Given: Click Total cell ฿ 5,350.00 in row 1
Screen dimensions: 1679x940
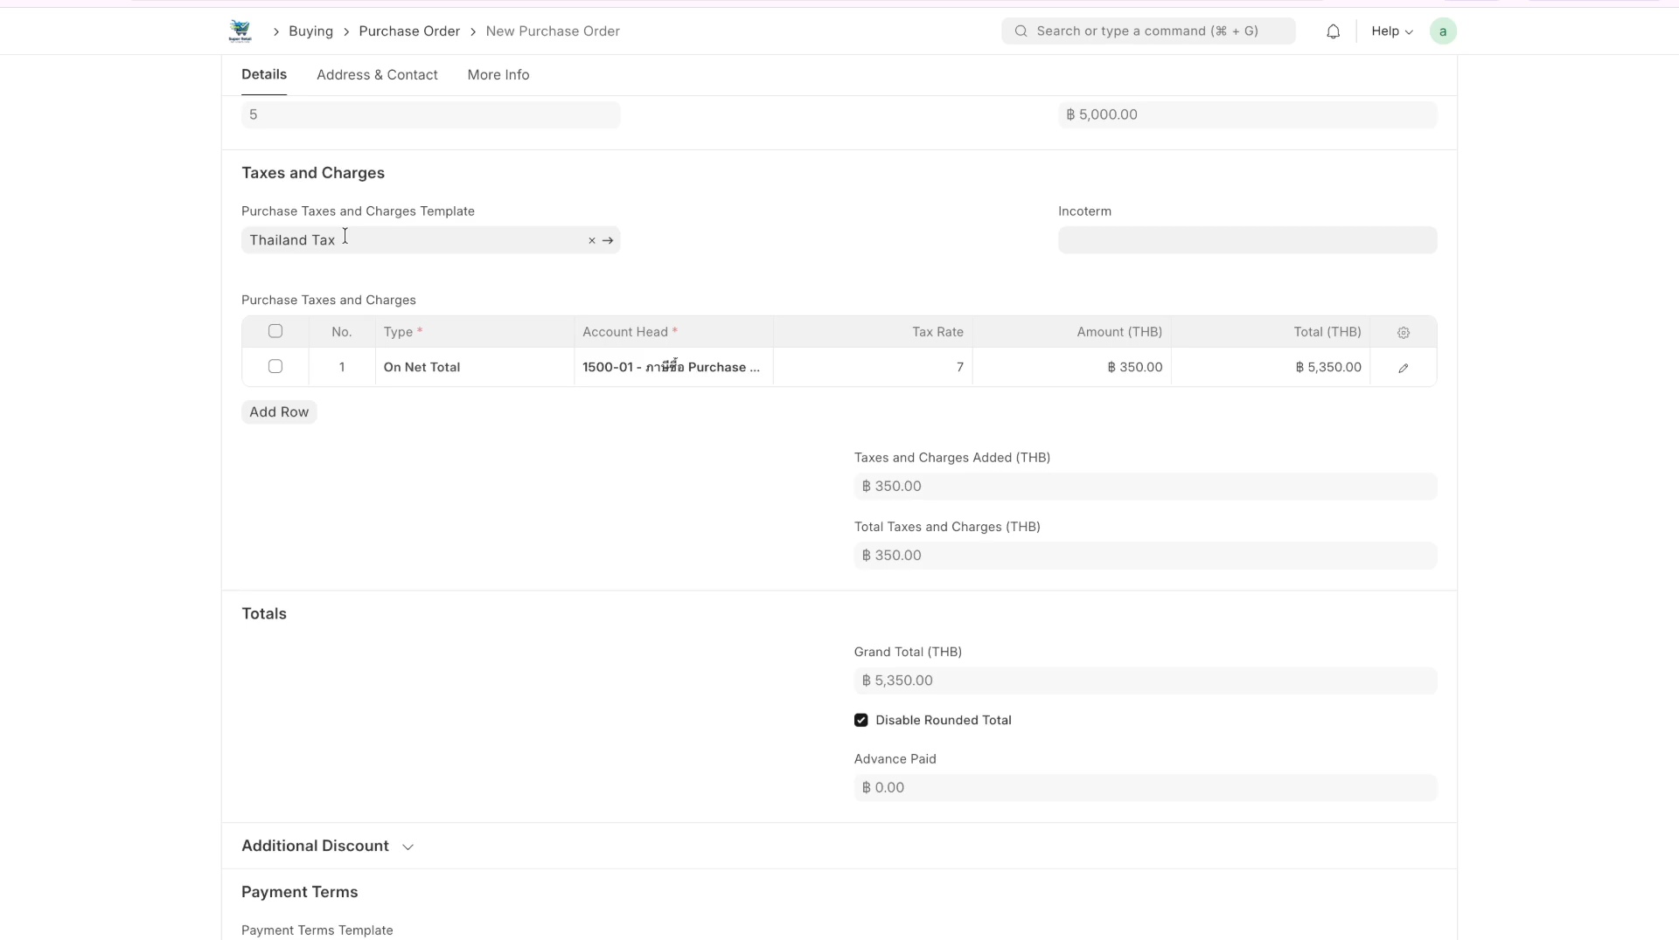Looking at the screenshot, I should (1271, 368).
